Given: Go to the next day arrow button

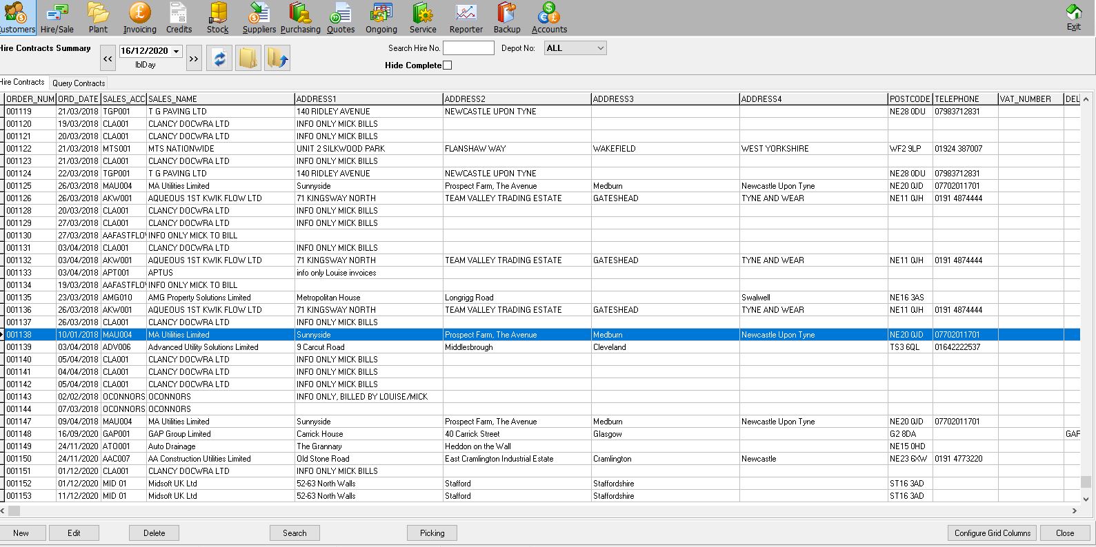Looking at the screenshot, I should 194,59.
